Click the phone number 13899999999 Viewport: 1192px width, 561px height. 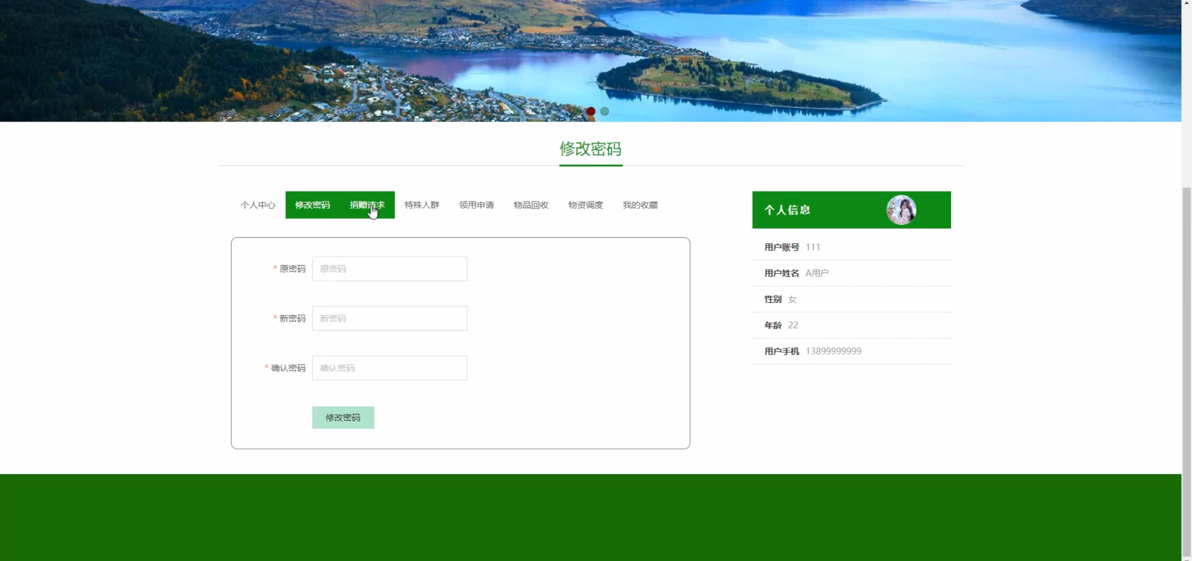pyautogui.click(x=833, y=351)
